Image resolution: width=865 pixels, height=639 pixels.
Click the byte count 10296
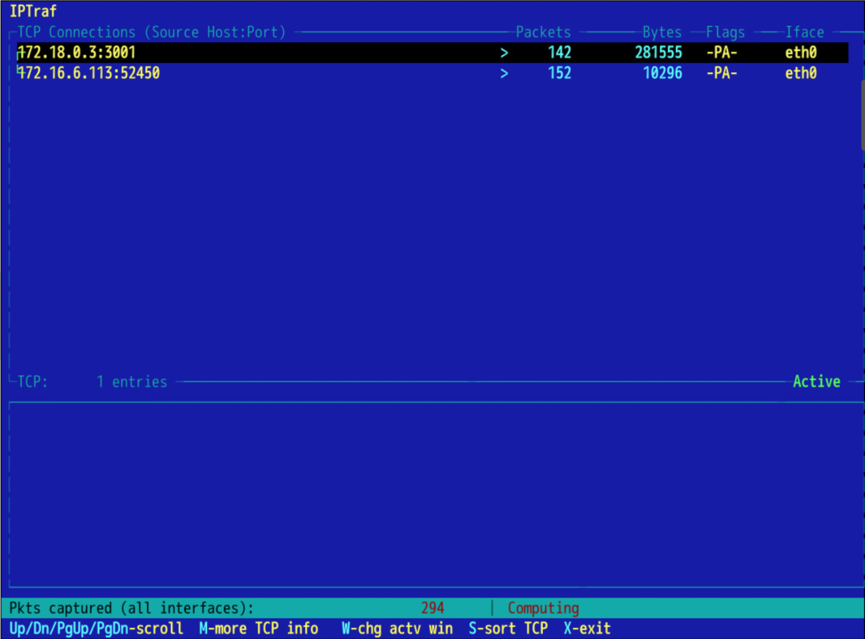coord(663,73)
